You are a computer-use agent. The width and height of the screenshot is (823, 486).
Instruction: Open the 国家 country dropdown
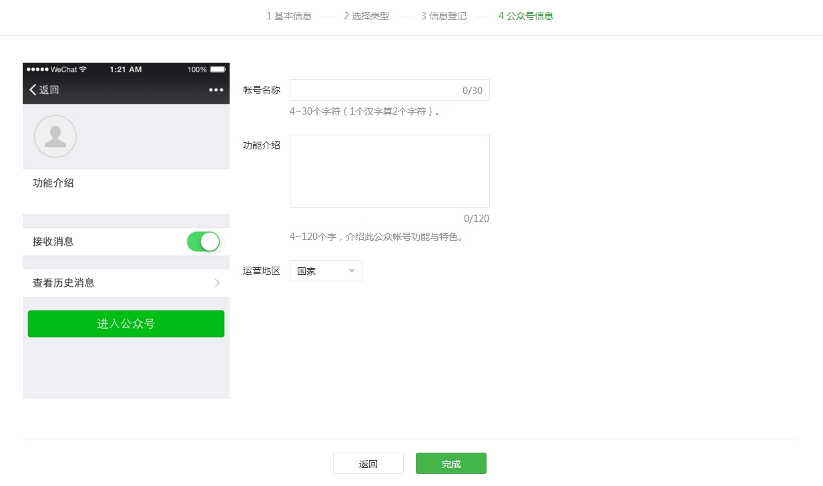click(325, 270)
